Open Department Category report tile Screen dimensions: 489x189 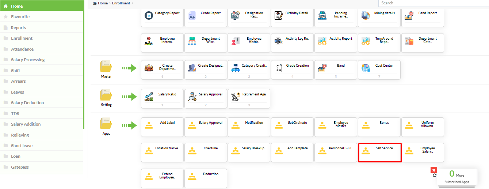(423, 43)
